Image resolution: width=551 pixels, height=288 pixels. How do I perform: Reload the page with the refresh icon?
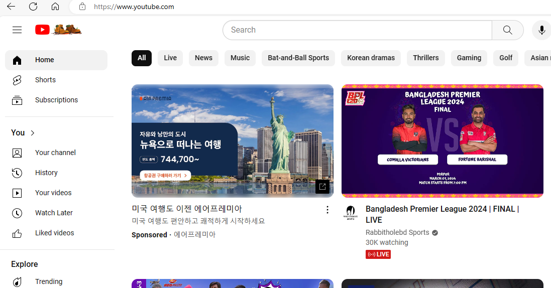click(x=33, y=7)
